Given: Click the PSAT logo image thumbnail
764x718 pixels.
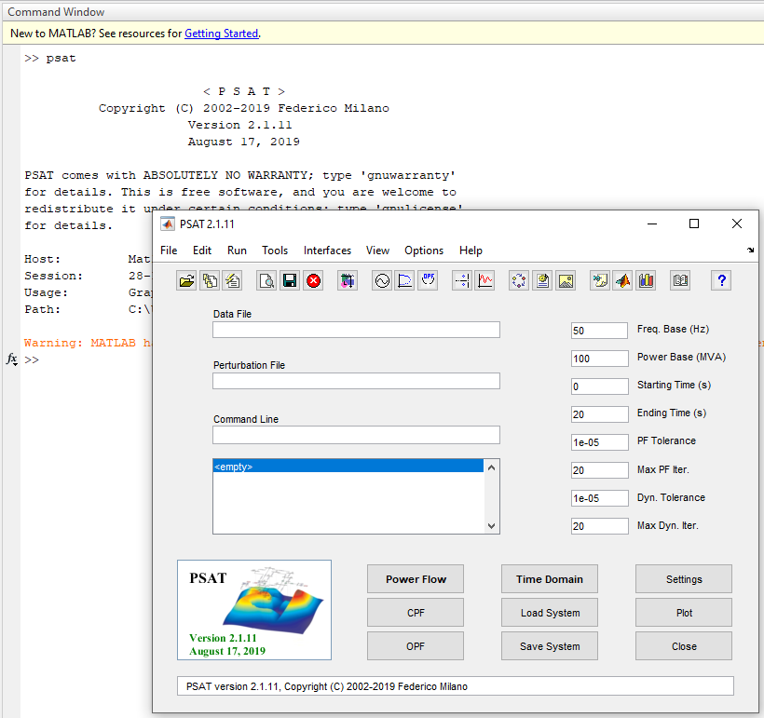Looking at the screenshot, I should 254,610.
